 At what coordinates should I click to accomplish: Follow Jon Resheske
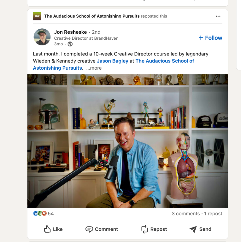[x=210, y=38]
